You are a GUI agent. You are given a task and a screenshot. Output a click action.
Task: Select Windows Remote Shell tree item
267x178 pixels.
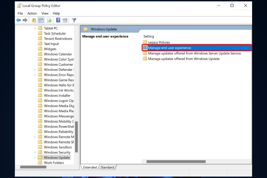pos(59,142)
